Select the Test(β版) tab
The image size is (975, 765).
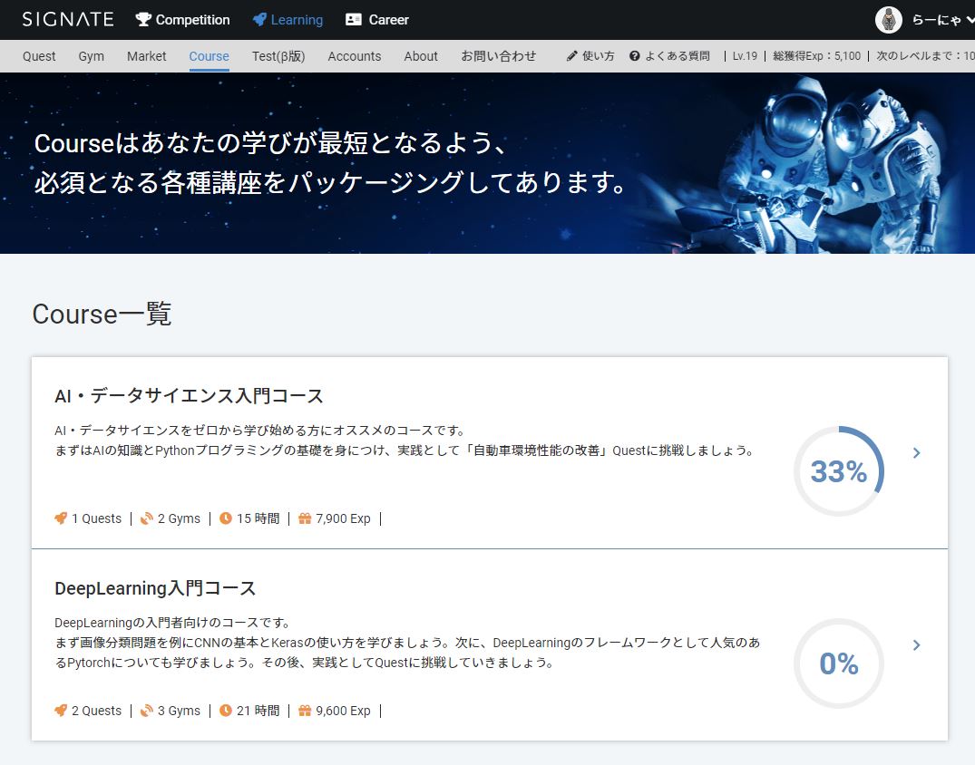(x=278, y=56)
